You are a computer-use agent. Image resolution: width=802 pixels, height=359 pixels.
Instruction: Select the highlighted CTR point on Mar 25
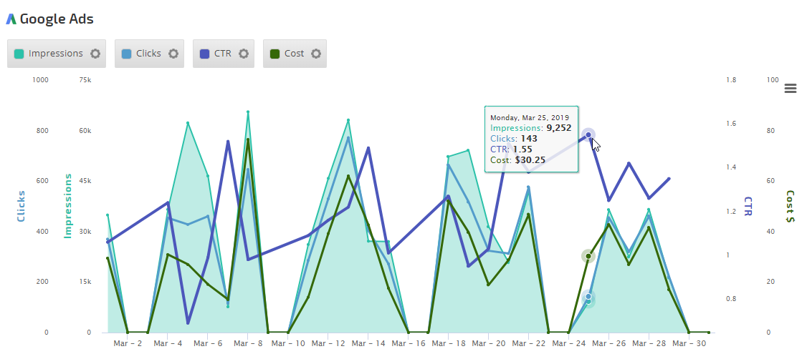pyautogui.click(x=588, y=134)
